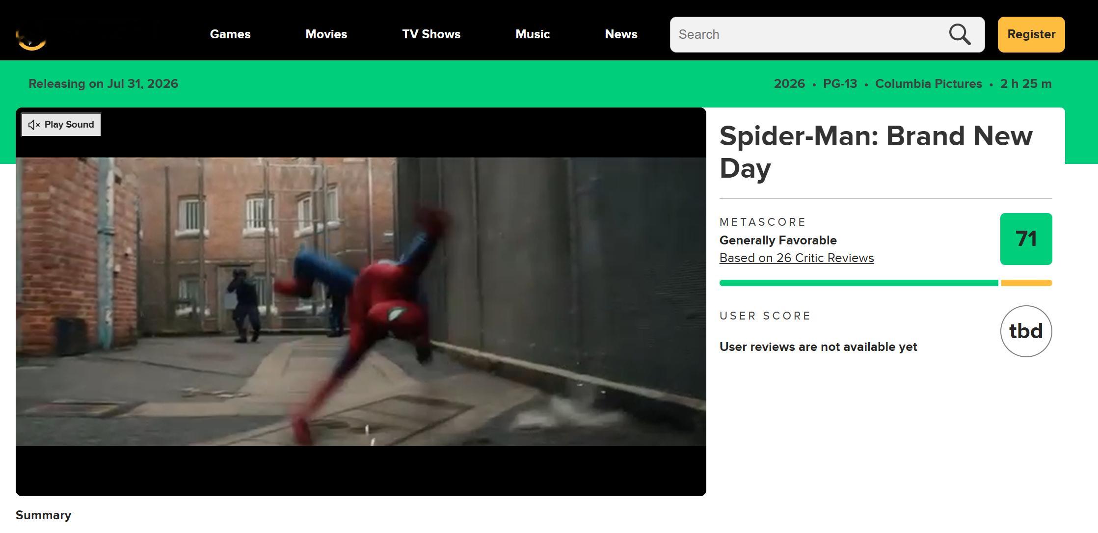Click the Register button
The image size is (1098, 533).
pos(1031,34)
